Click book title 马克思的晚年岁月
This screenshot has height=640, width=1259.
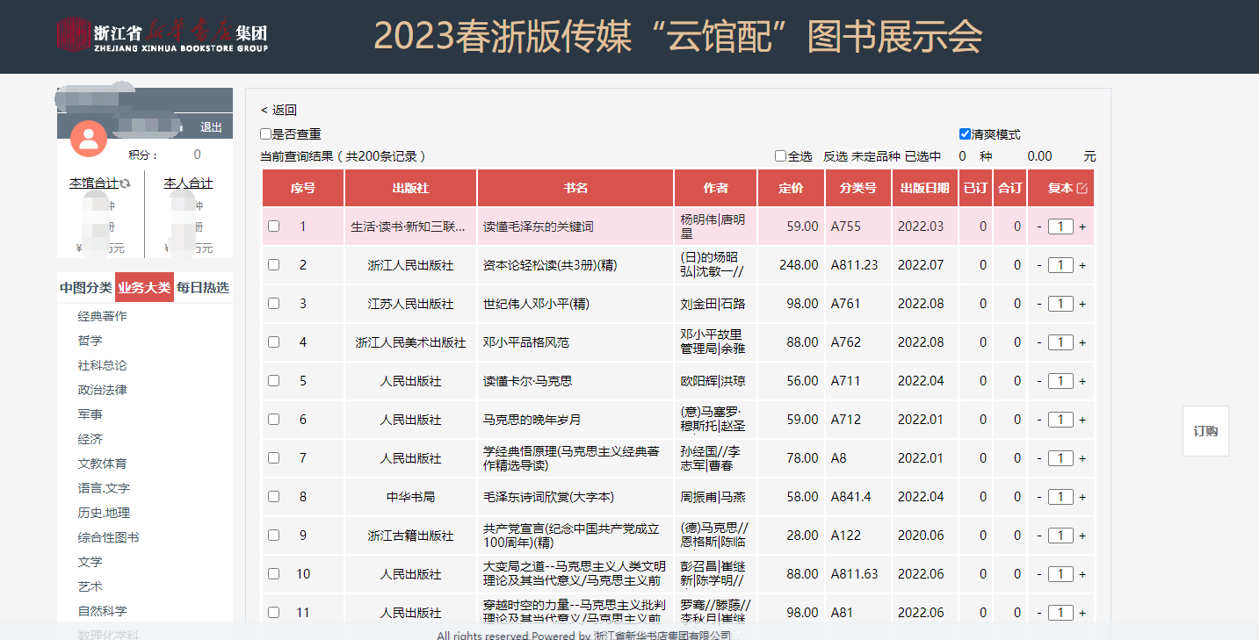coord(532,420)
